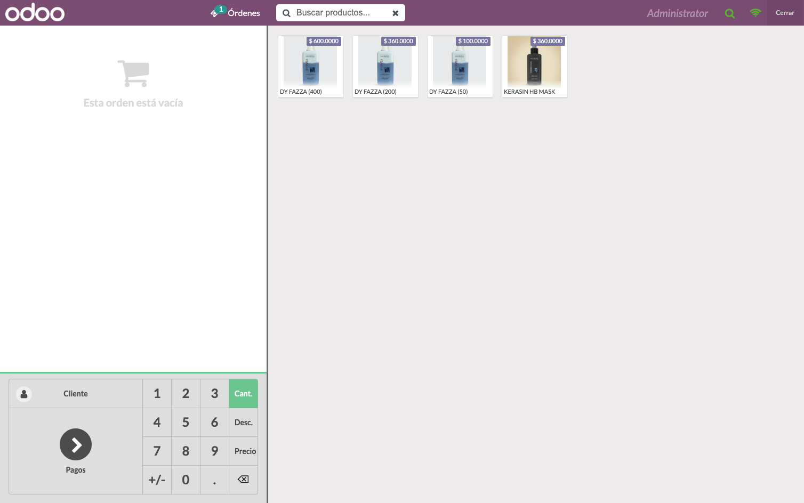Click the decimal point key
804x503 pixels.
click(x=215, y=480)
